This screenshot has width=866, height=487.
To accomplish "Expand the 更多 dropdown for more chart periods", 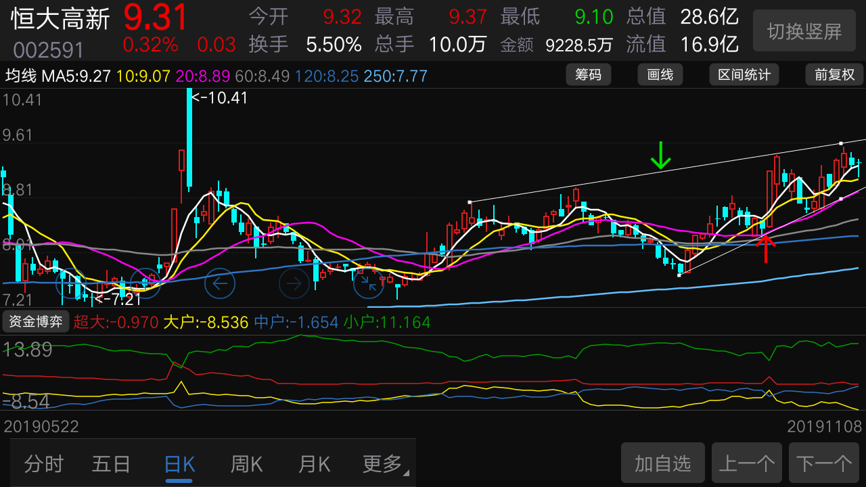I will (380, 464).
